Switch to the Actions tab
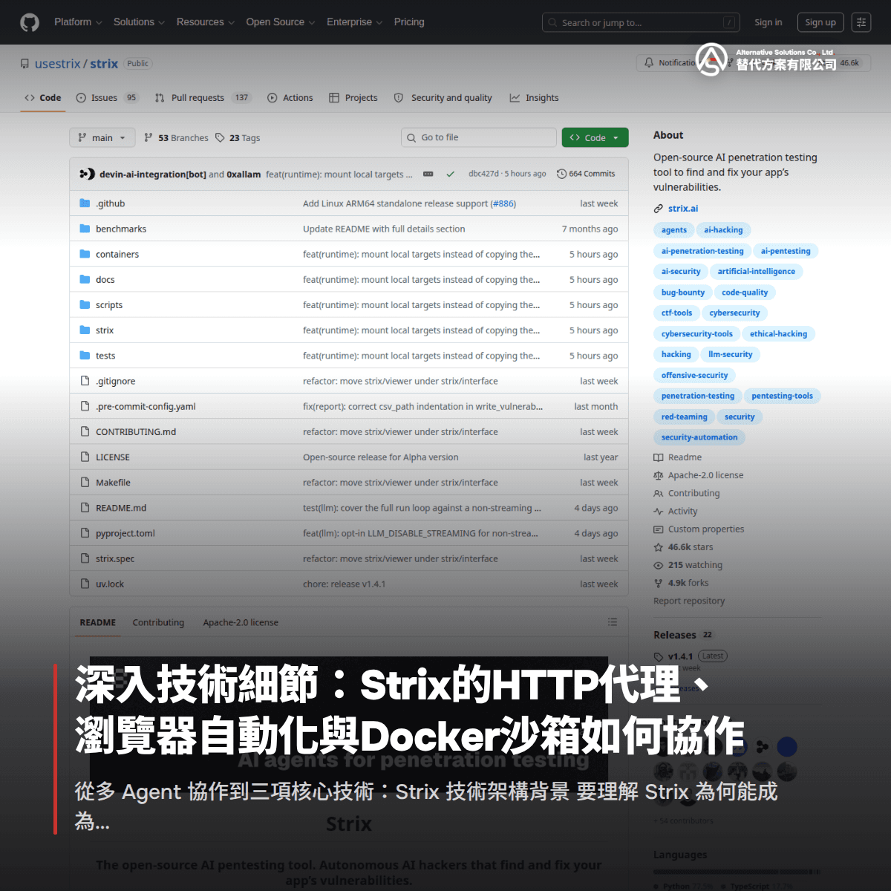 [x=290, y=98]
